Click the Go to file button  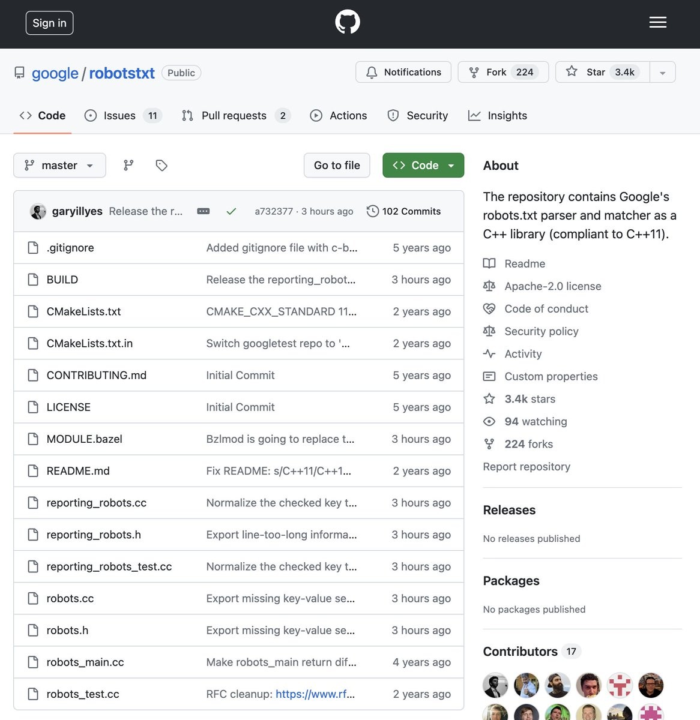point(337,166)
